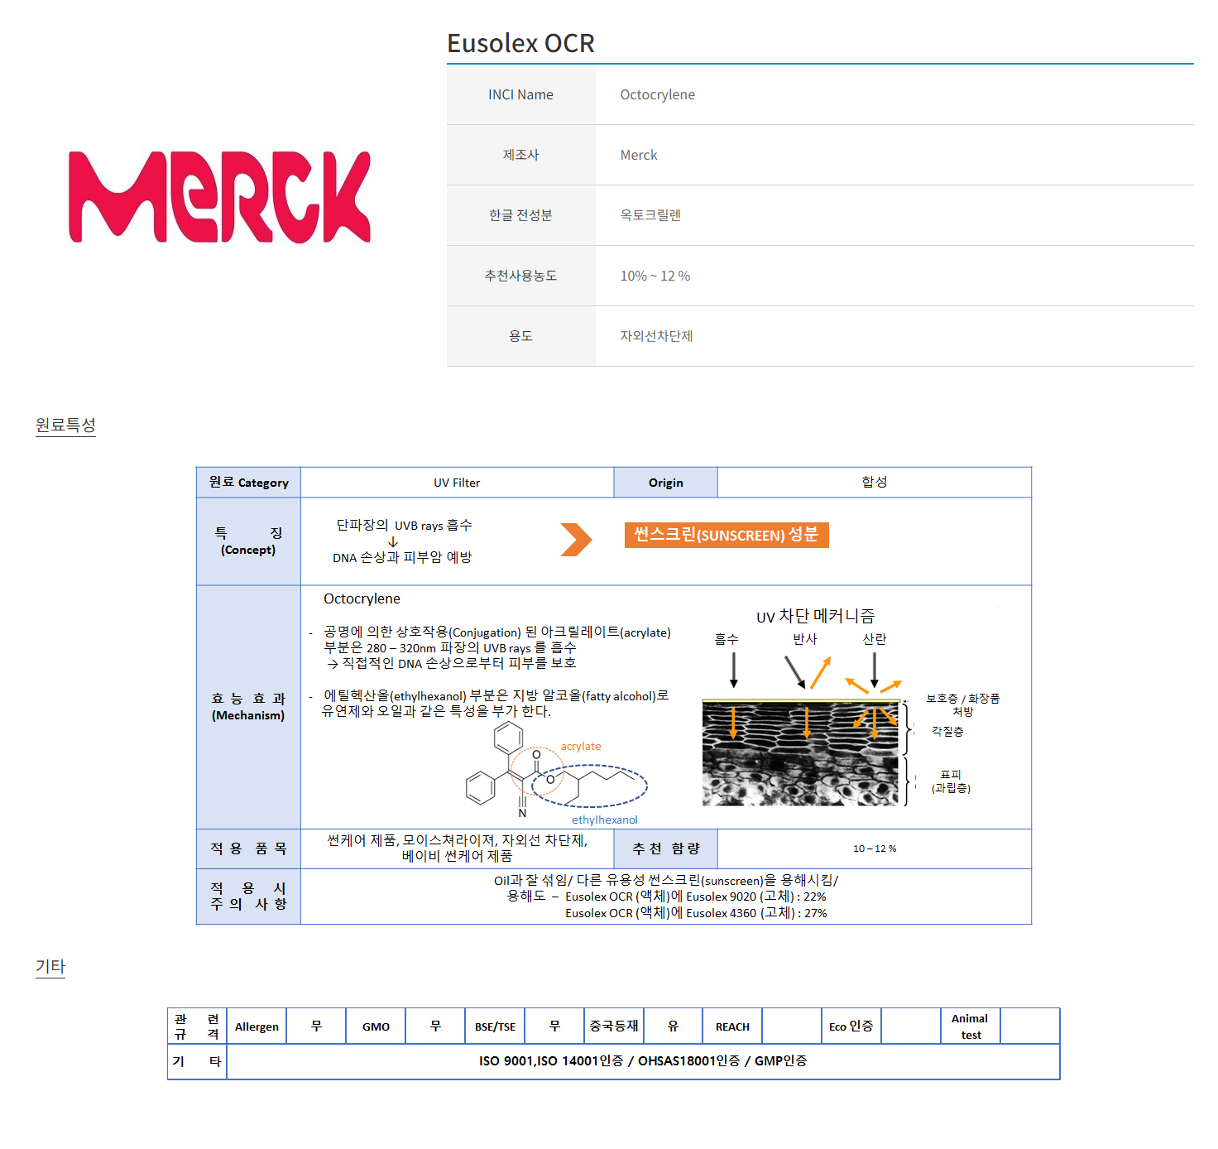The height and width of the screenshot is (1149, 1218).
Task: Click the UV Filter category cell
Action: (x=457, y=483)
